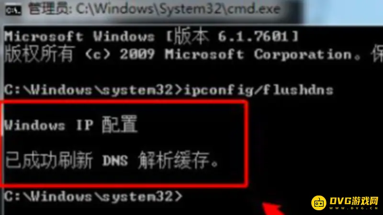Click the 版权所有 copyright text
The height and width of the screenshot is (215, 383).
click(x=39, y=54)
